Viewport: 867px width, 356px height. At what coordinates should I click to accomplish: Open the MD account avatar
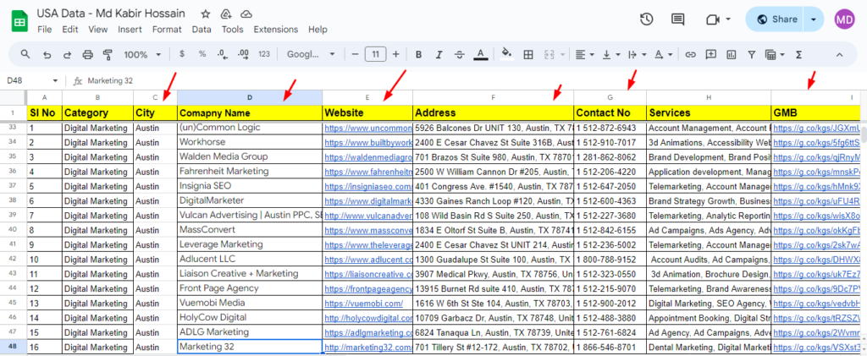(844, 19)
